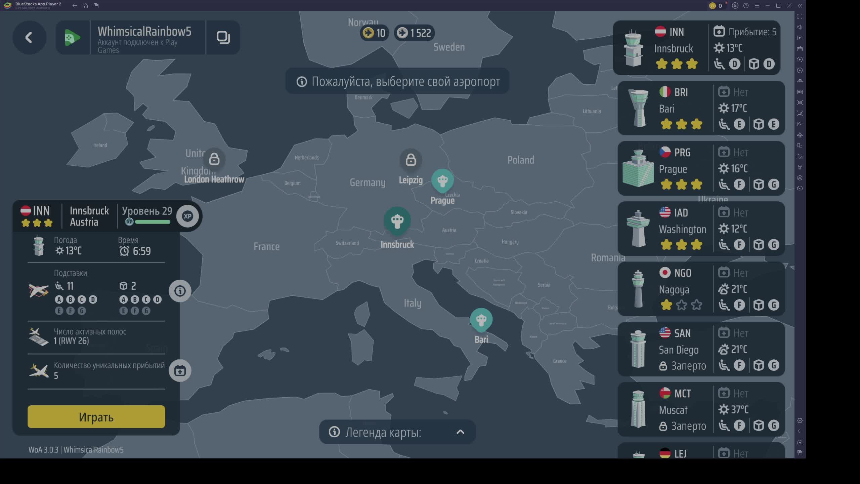Select the Prague tower marker on map
The width and height of the screenshot is (860, 484).
[x=442, y=181]
